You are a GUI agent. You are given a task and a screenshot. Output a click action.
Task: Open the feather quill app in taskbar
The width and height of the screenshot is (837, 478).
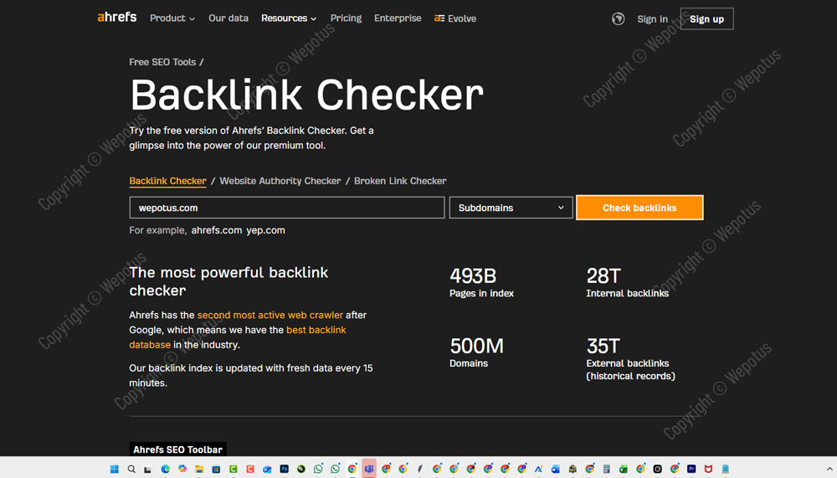[420, 469]
